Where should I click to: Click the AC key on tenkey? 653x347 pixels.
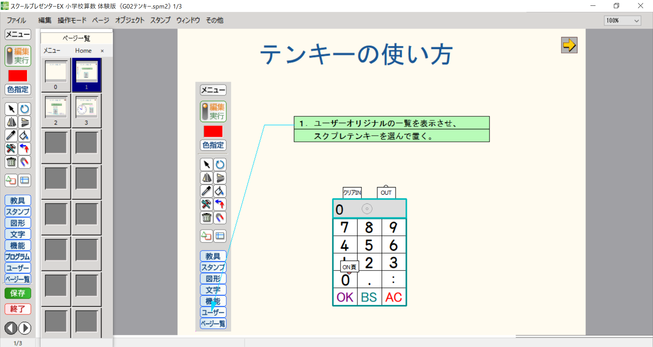click(x=394, y=297)
